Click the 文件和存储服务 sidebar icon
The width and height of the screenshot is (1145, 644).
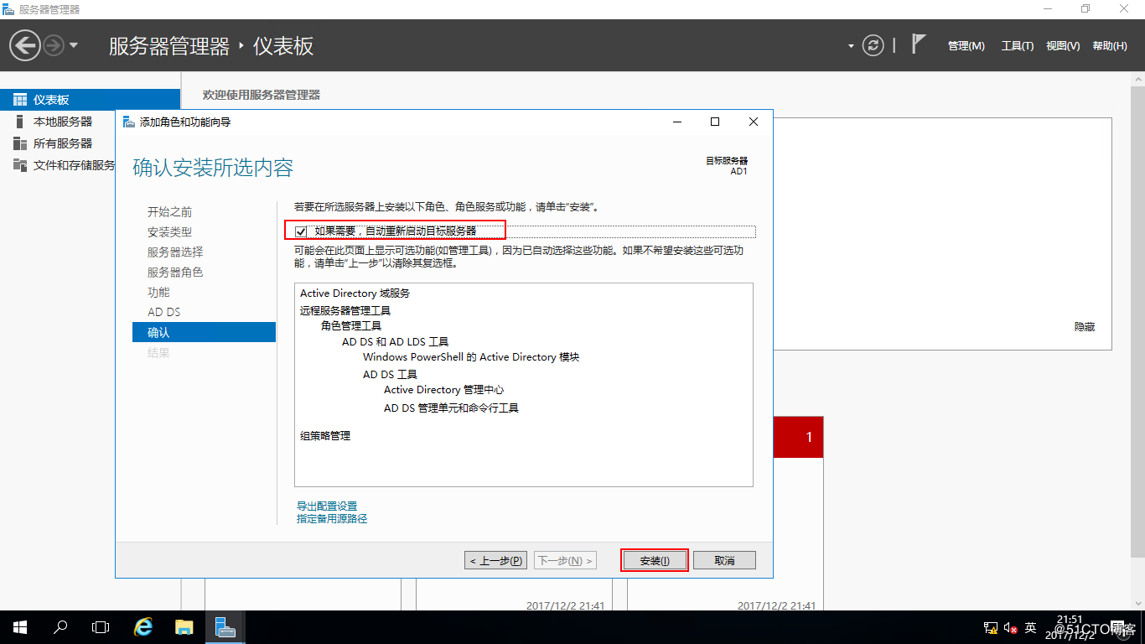[x=20, y=165]
